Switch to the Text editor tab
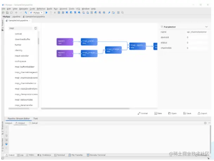Screen dimensions: 214x161 coord(35,119)
